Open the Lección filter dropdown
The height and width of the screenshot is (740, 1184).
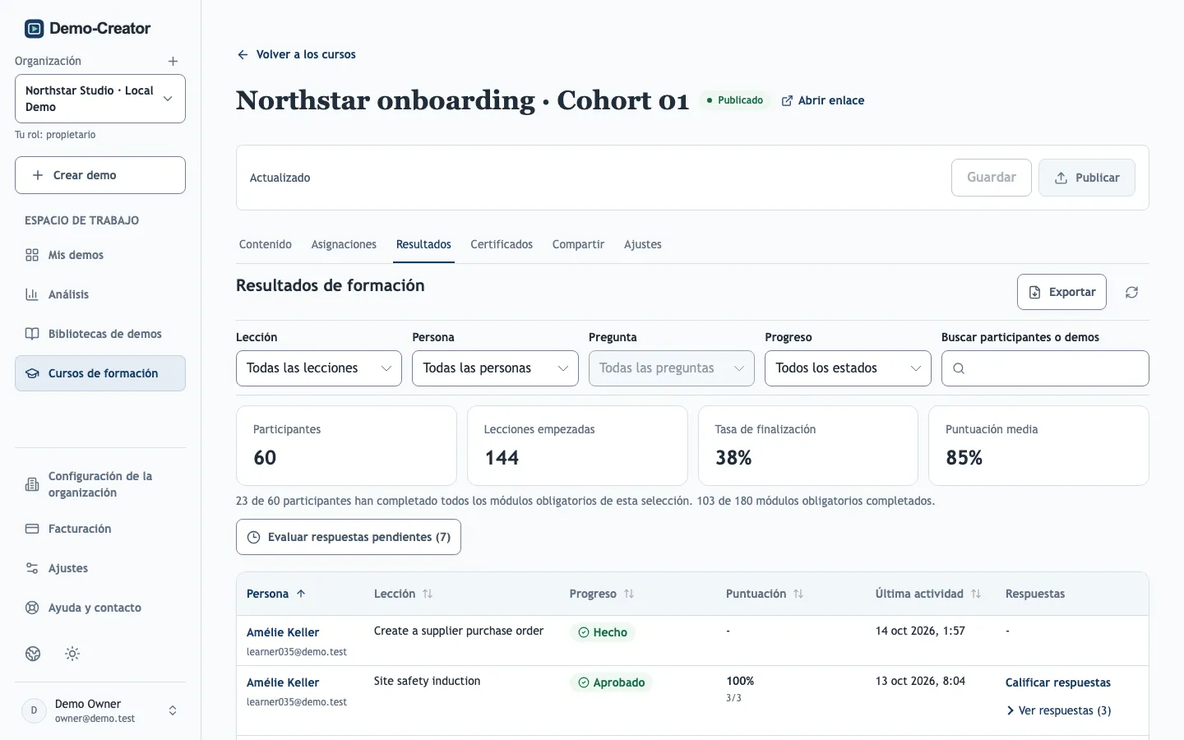319,368
